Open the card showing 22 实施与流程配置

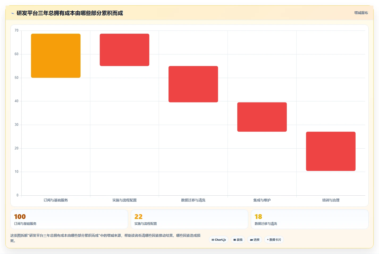pyautogui.click(x=189, y=219)
